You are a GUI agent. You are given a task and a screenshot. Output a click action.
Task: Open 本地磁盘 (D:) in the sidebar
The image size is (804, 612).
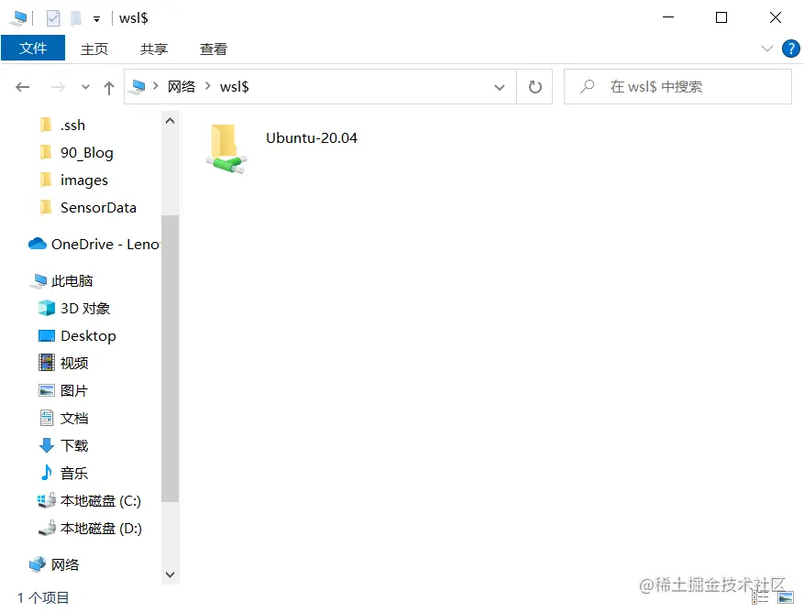point(101,529)
